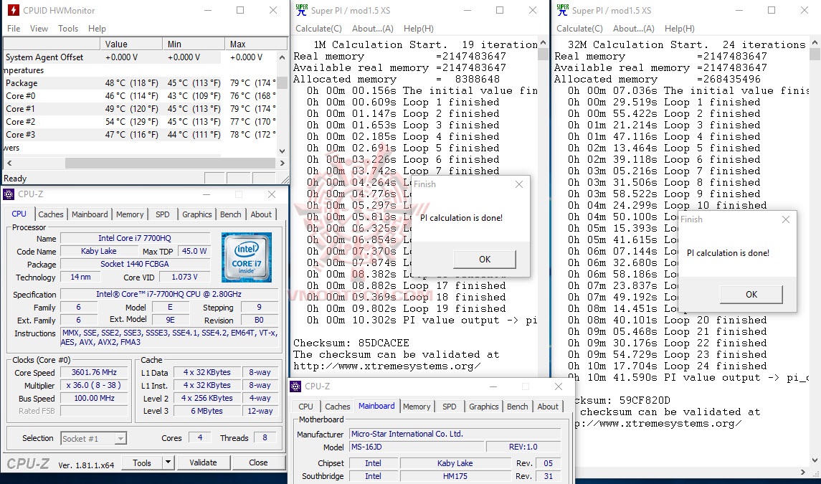Open the Help menu in HWMonitor
This screenshot has height=484, width=821.
(97, 28)
